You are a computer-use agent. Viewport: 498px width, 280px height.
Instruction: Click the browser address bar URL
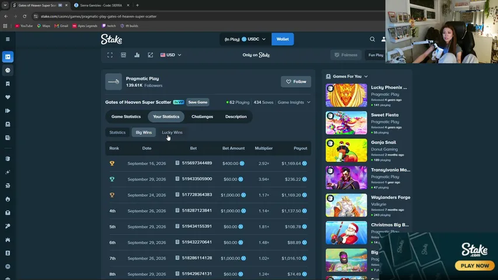(99, 16)
